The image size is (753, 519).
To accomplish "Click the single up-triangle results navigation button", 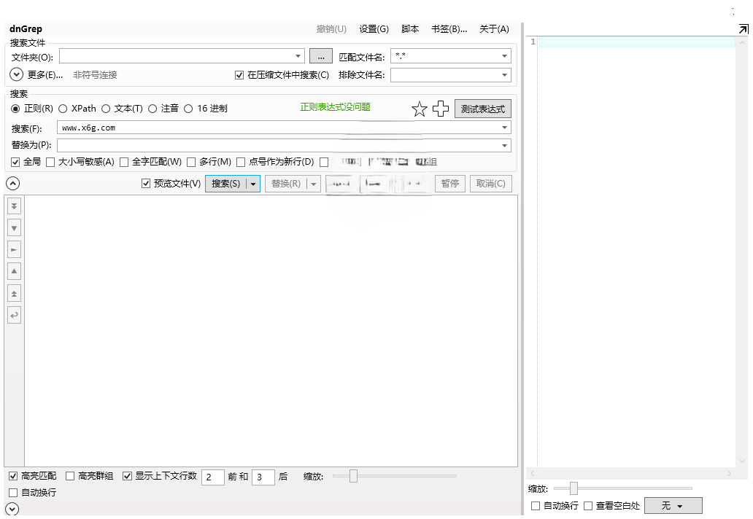I will [x=15, y=271].
